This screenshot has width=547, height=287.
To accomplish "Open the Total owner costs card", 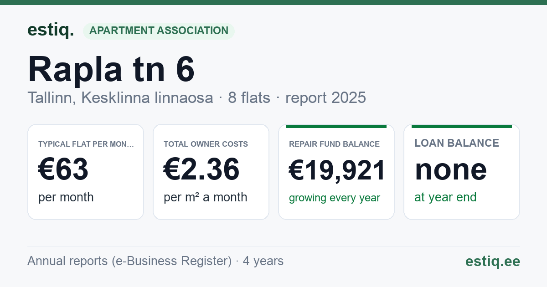I will [211, 172].
